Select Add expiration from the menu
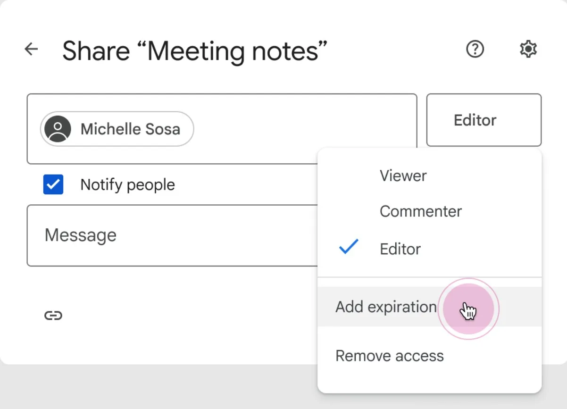Image resolution: width=567 pixels, height=409 pixels. 385,307
